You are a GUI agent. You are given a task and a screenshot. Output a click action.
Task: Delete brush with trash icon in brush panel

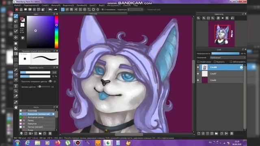pyautogui.click(x=50, y=133)
